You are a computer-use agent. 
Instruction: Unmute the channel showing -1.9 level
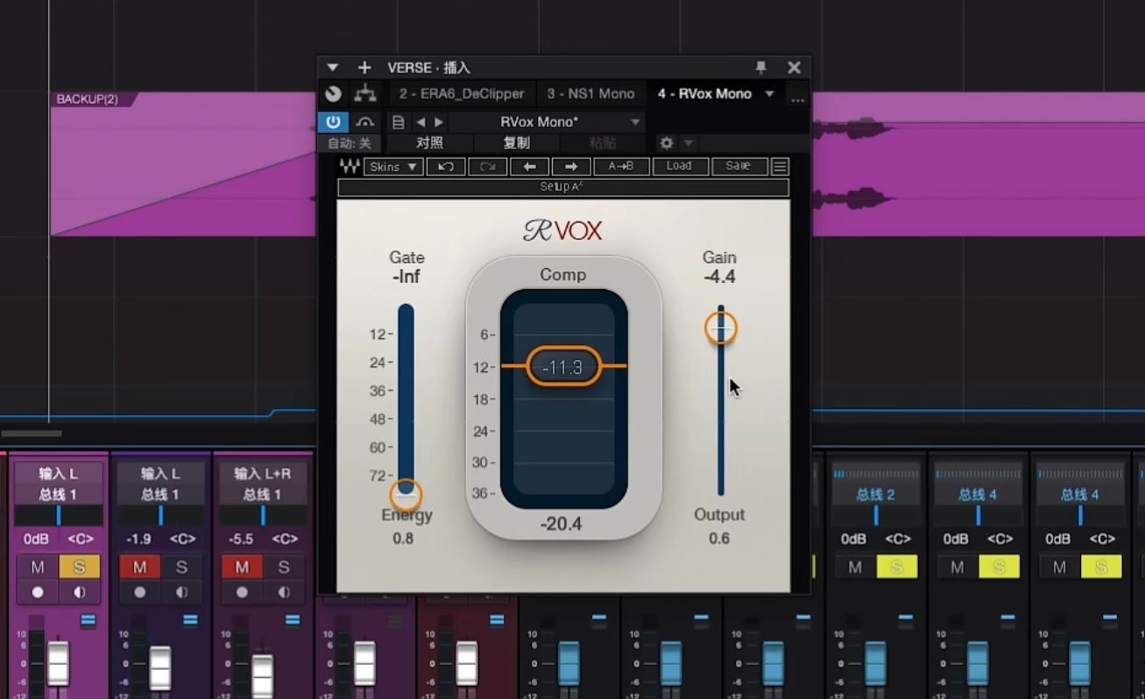140,567
